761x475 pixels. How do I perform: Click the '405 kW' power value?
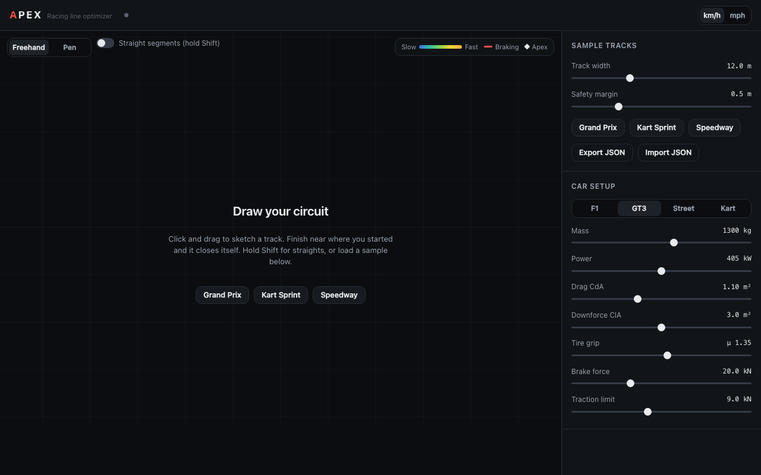pyautogui.click(x=739, y=259)
